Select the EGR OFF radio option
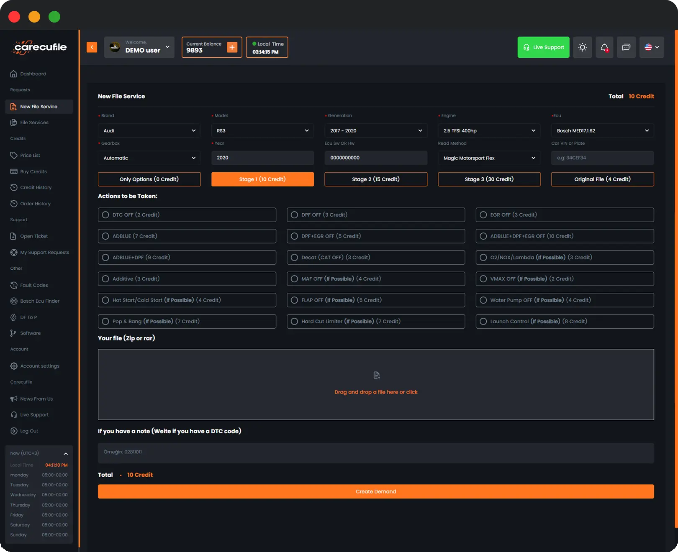Image resolution: width=678 pixels, height=552 pixels. pos(483,215)
